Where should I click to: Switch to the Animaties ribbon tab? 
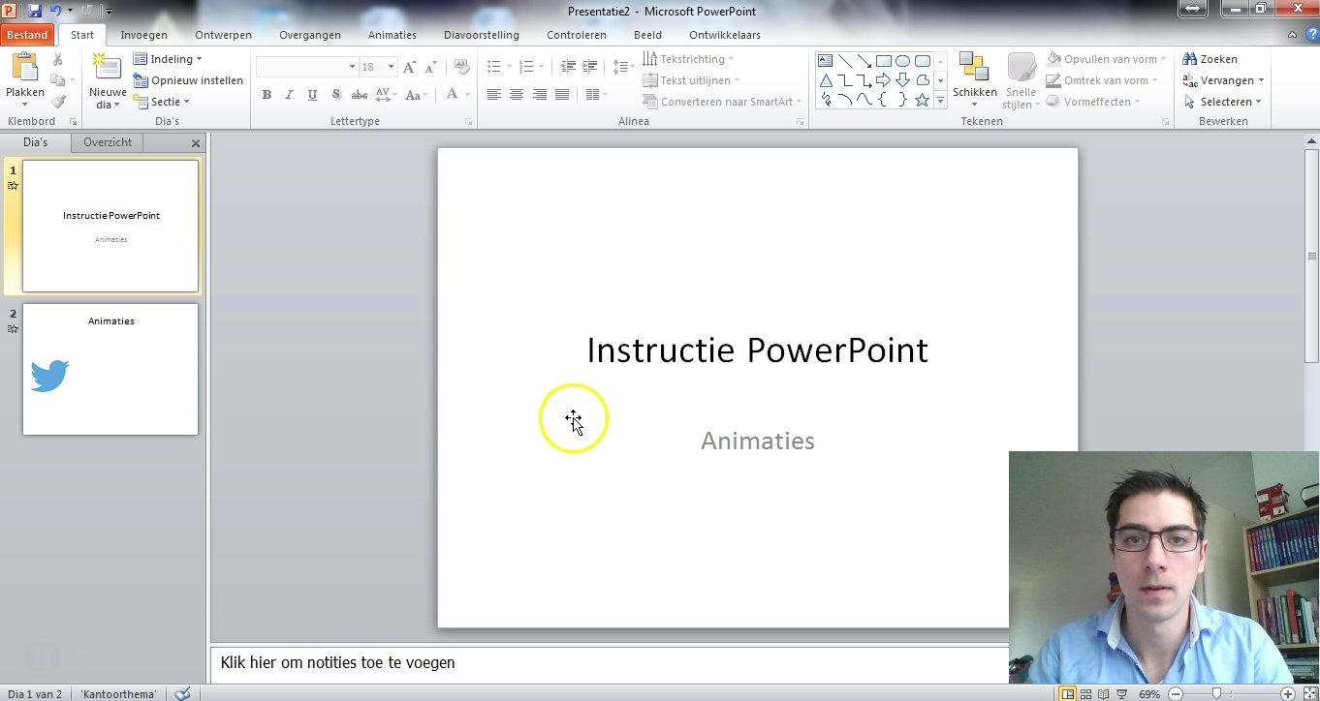[392, 34]
